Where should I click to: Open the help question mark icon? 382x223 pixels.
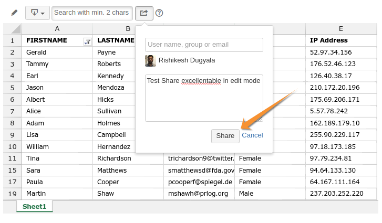click(x=159, y=13)
